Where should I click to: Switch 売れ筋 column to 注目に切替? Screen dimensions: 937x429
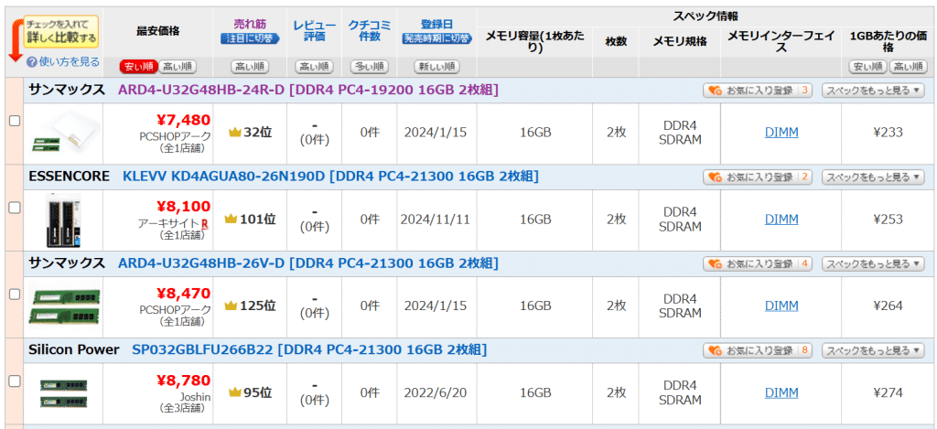[250, 38]
